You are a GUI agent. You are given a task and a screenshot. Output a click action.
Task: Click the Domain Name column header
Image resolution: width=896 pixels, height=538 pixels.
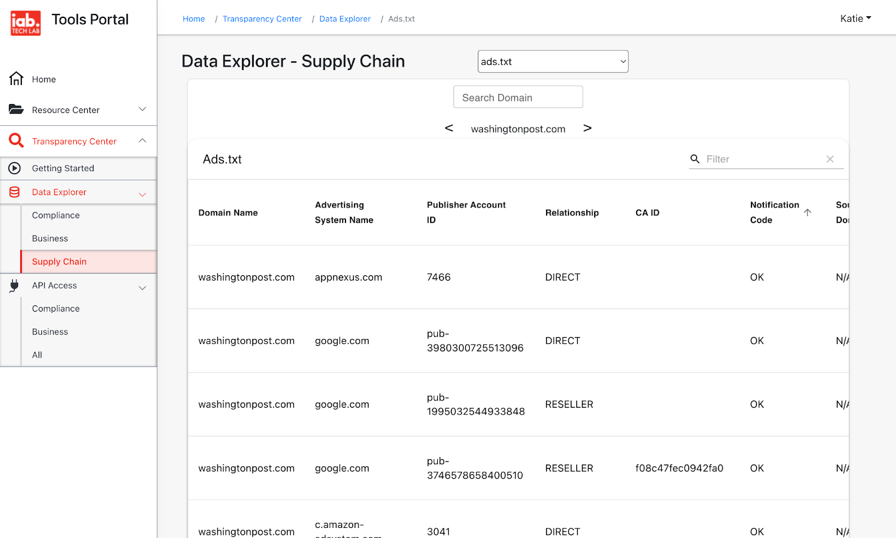[x=228, y=213]
